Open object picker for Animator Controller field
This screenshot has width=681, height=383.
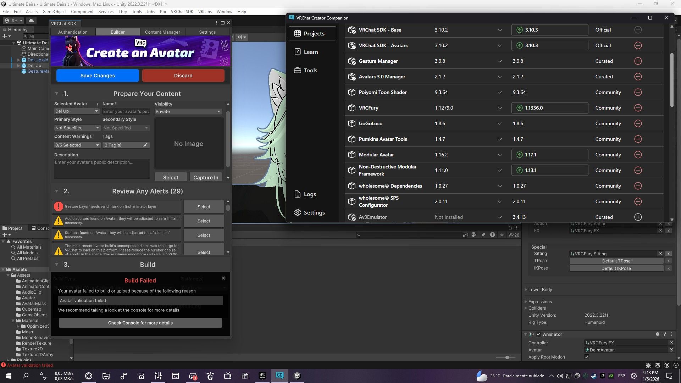671,343
